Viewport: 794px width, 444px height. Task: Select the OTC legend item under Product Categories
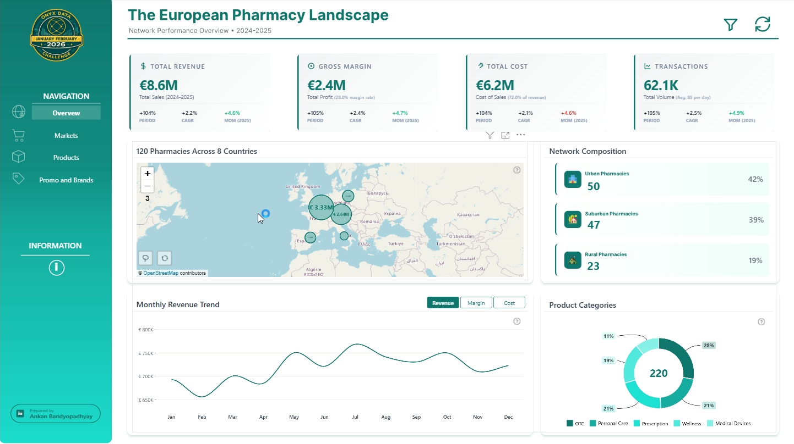[x=575, y=423]
